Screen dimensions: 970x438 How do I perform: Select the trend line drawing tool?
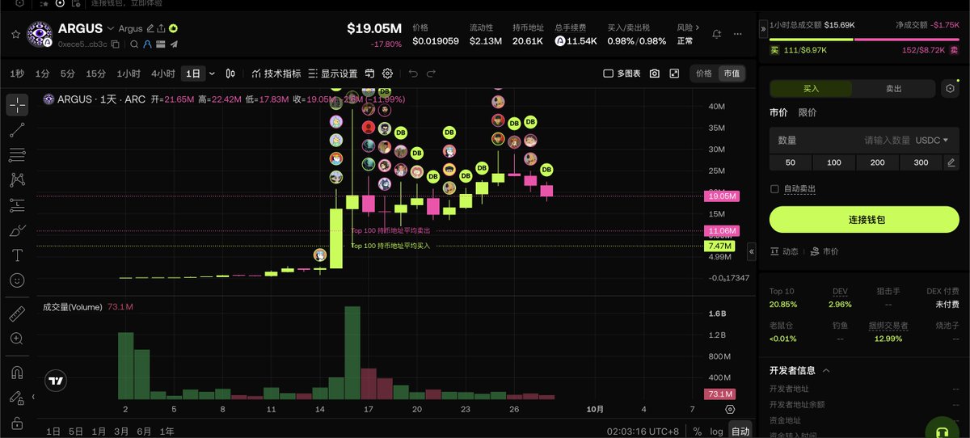17,129
